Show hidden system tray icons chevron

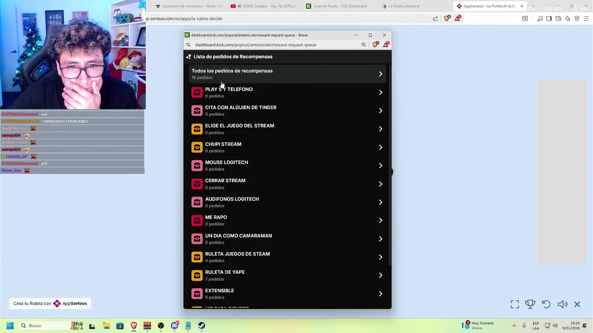[514, 326]
